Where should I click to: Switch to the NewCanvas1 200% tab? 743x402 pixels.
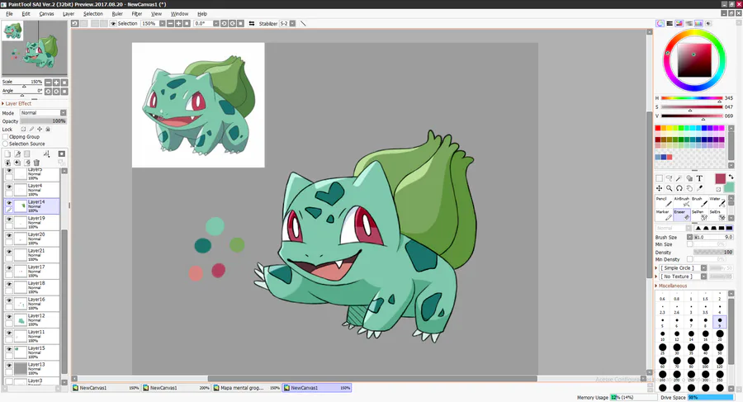pyautogui.click(x=176, y=388)
